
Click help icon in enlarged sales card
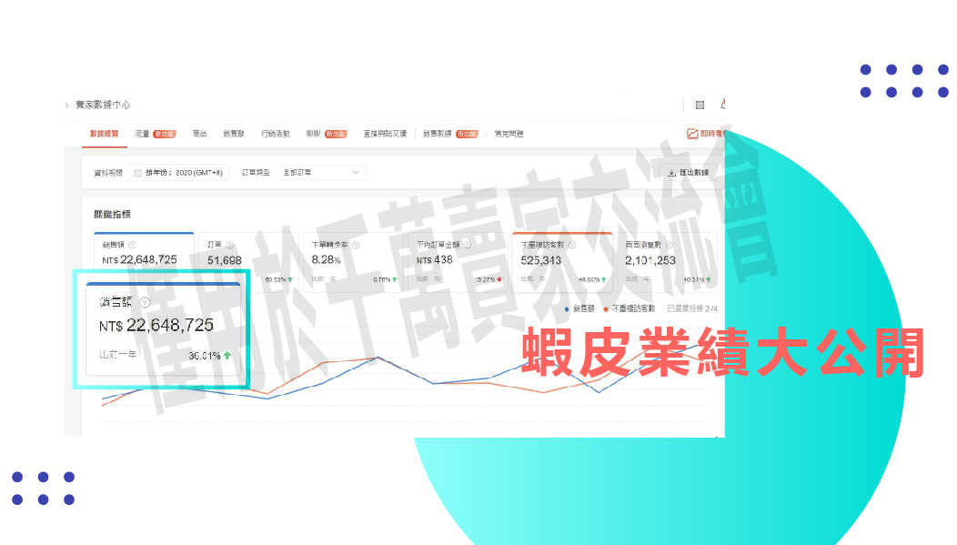click(144, 302)
